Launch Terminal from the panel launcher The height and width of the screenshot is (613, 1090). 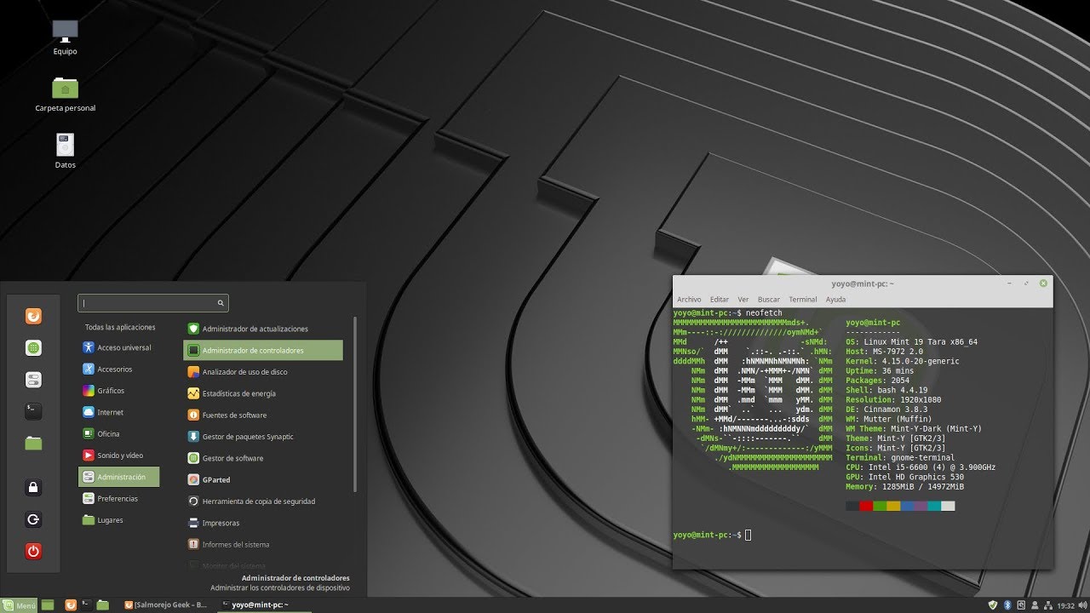(86, 605)
